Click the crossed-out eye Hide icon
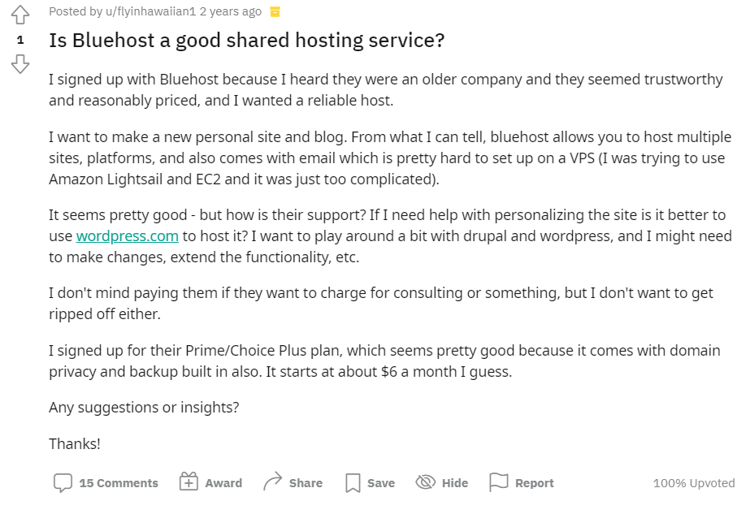 (426, 482)
